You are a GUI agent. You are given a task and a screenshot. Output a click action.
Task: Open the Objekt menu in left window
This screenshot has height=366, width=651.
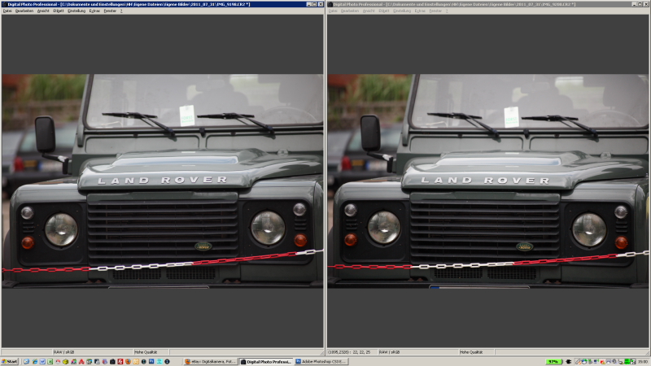pos(59,11)
